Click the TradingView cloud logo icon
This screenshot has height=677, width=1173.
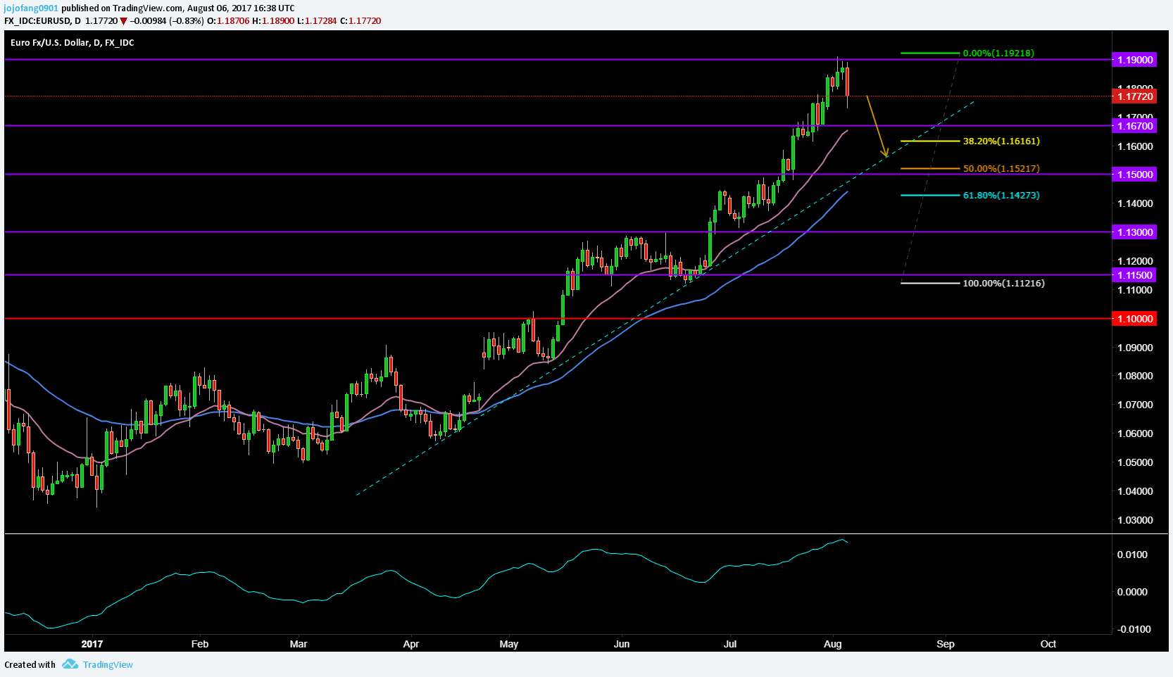[70, 664]
